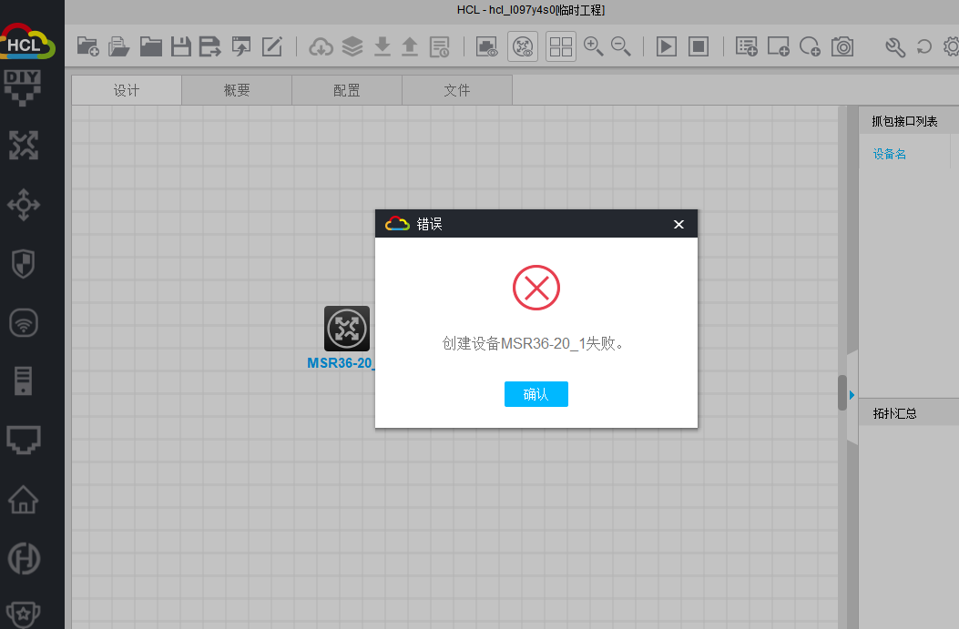959x629 pixels.
Task: Click the save-as export icon
Action: (x=209, y=46)
